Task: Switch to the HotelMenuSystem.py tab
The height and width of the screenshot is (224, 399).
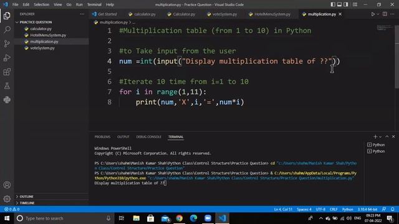Action: (270, 14)
